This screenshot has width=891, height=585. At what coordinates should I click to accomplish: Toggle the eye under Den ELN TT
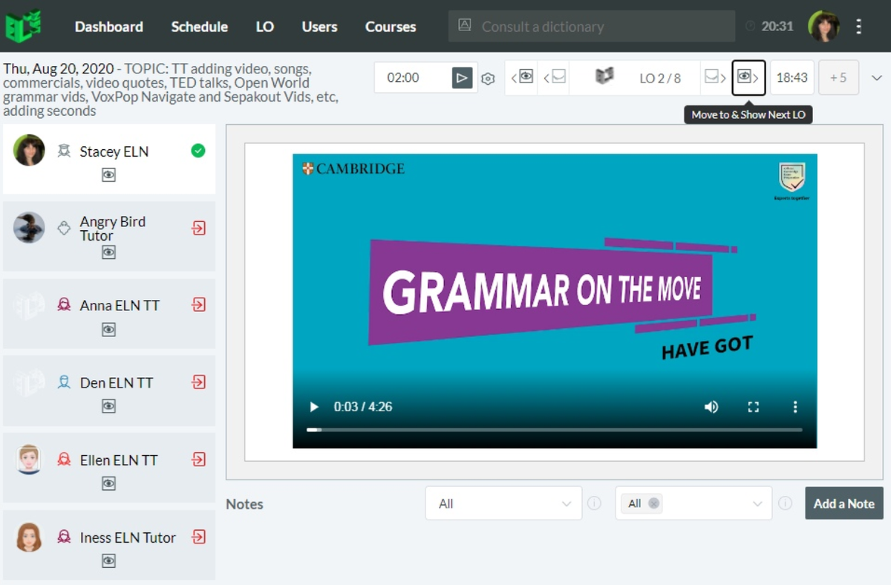tap(109, 407)
